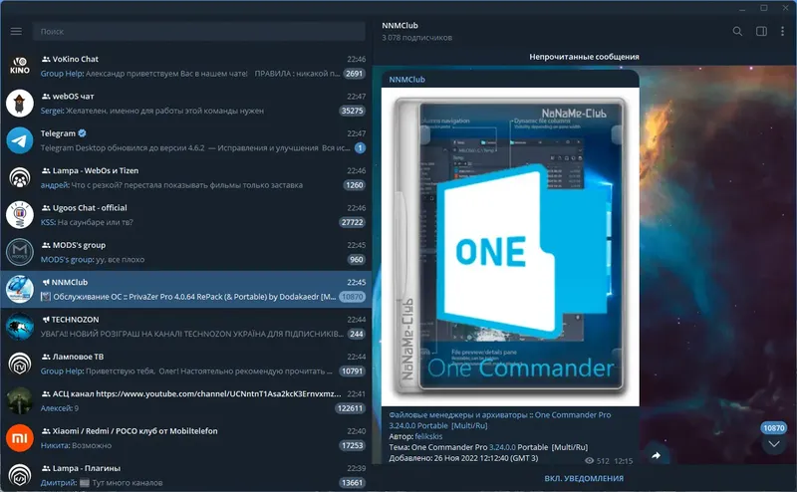The height and width of the screenshot is (492, 797).
Task: Click the Lampa - WebOs и Tizen avatar
Action: [20, 177]
